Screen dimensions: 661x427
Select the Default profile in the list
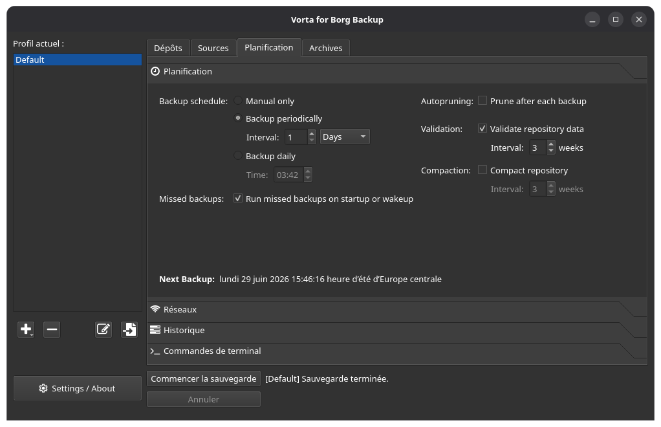point(78,60)
